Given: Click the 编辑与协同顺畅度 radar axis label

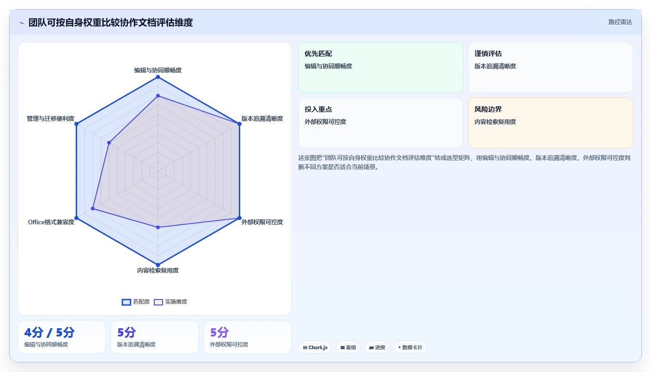Looking at the screenshot, I should pos(158,70).
